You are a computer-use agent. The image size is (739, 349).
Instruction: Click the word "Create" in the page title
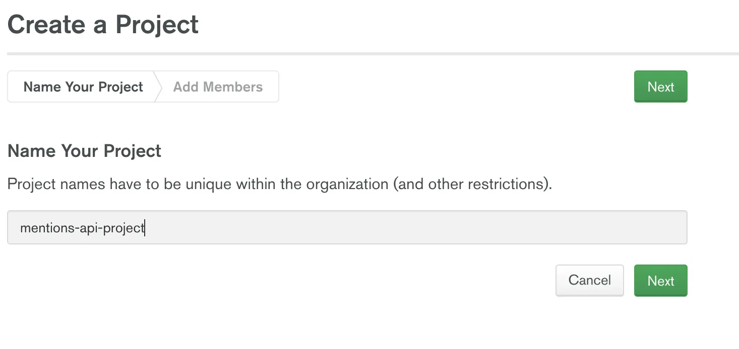[x=46, y=25]
